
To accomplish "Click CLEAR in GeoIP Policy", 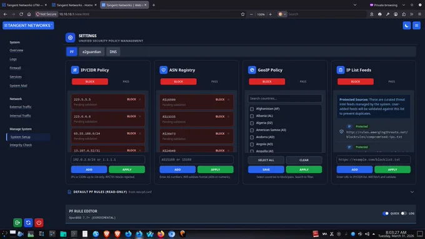I will pos(304,160).
